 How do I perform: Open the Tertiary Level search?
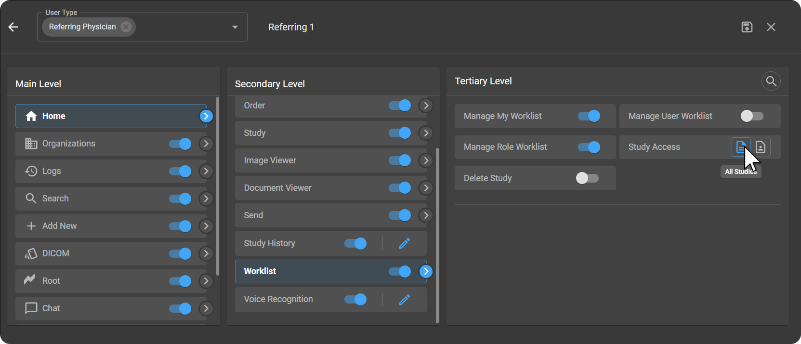pyautogui.click(x=771, y=81)
